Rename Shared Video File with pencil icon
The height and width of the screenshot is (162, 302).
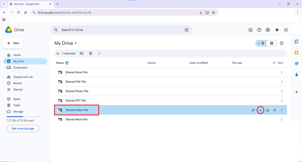[x=267, y=110]
